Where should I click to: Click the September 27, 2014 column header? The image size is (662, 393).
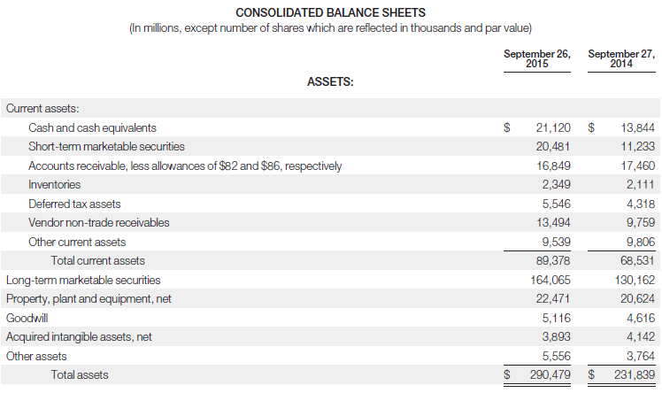[621, 58]
